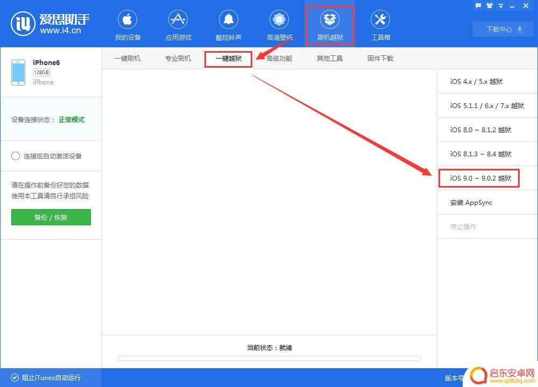Select iOS 4.x / 5.x 越狱 option
This screenshot has height=387, width=538.
(487, 82)
